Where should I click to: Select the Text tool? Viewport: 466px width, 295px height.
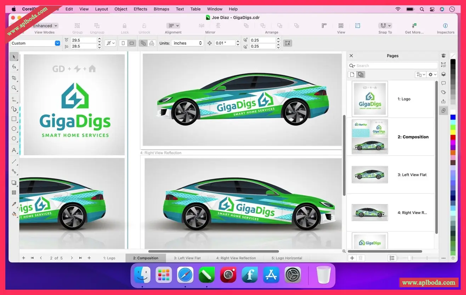pyautogui.click(x=14, y=150)
